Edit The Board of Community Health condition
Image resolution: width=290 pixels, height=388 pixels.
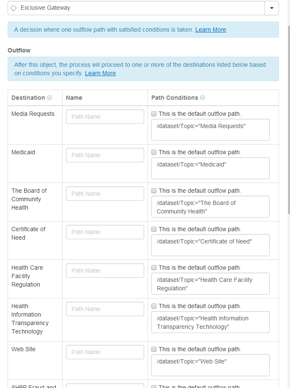(210, 207)
